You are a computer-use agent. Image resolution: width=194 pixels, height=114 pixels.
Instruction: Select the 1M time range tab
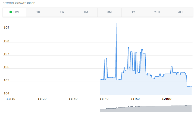point(86,12)
